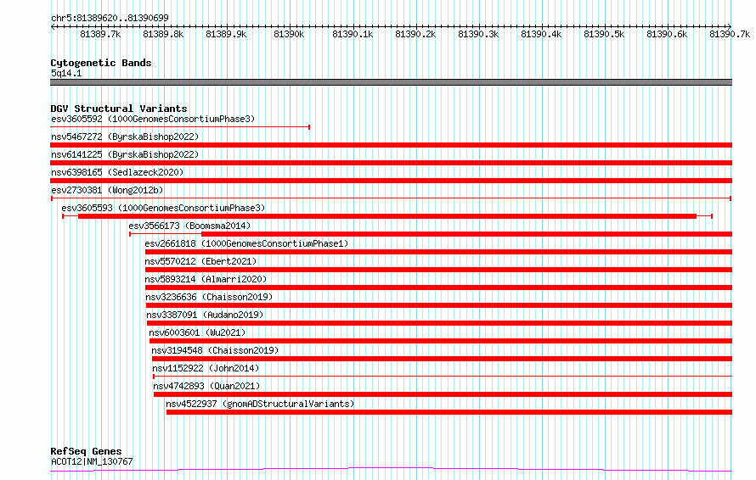Click the red nsv5570212 variant bar
This screenshot has height=480, width=756.
439,270
